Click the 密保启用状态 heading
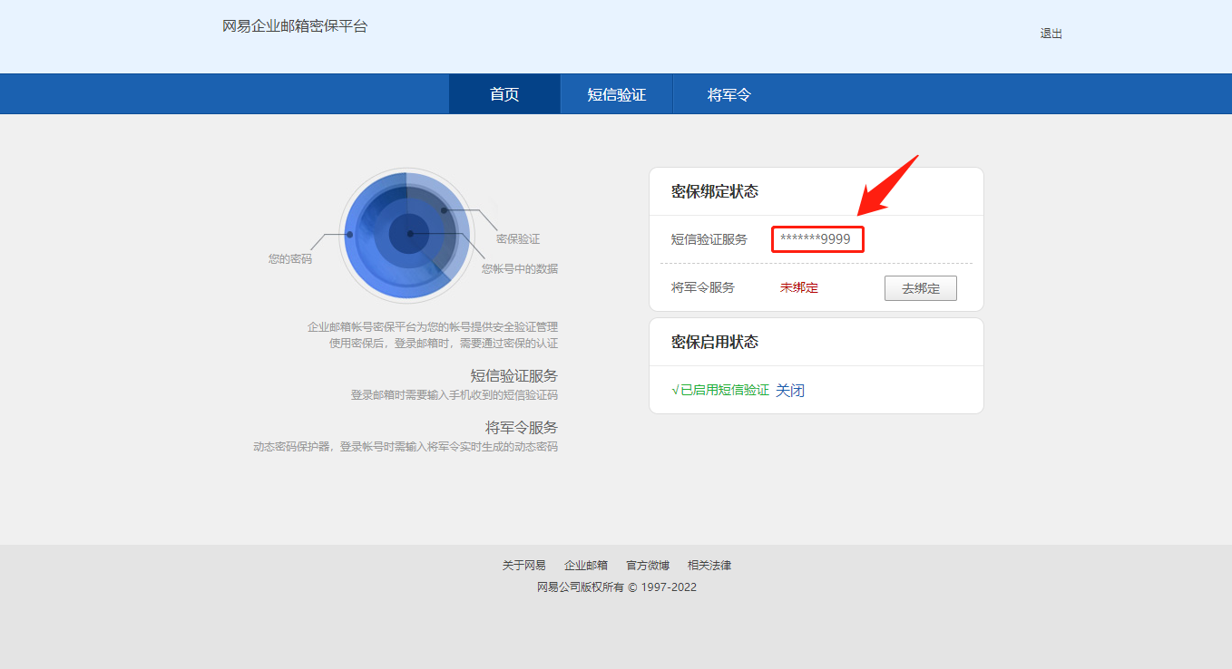The image size is (1232, 669). (715, 342)
